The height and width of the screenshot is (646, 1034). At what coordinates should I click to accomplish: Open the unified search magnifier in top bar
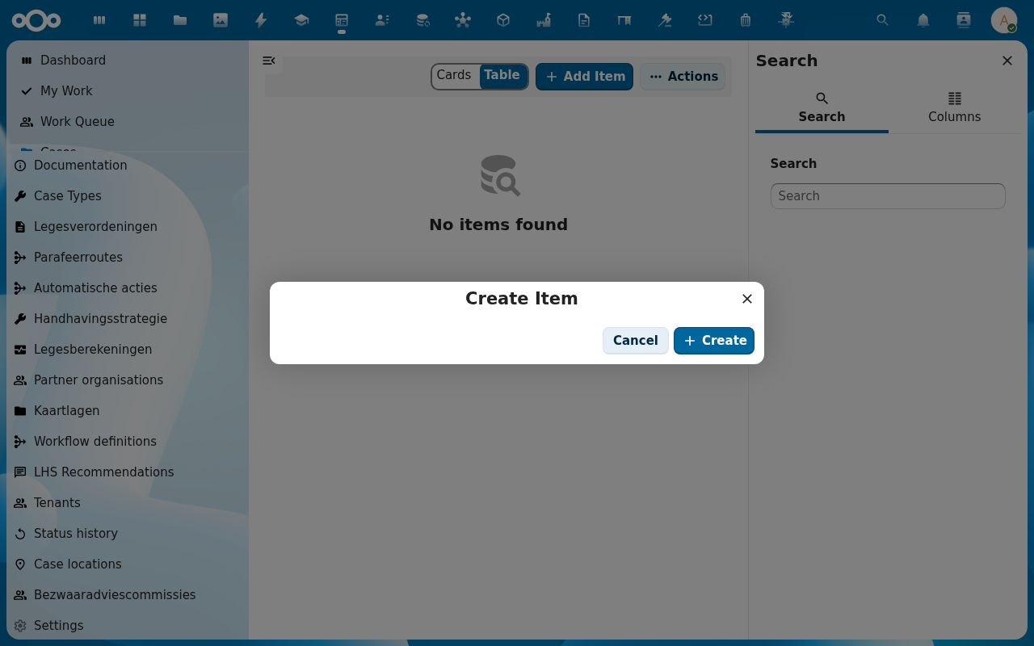click(883, 20)
